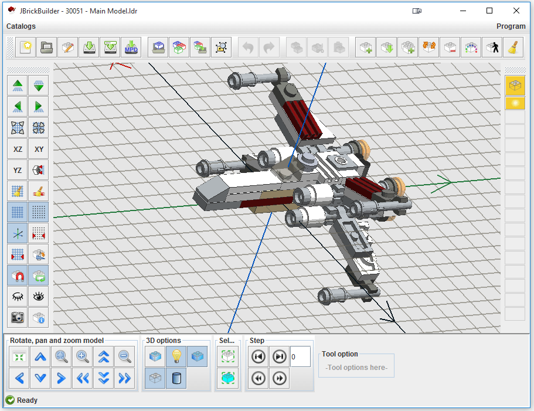Select the YZ plane view button

coord(17,170)
